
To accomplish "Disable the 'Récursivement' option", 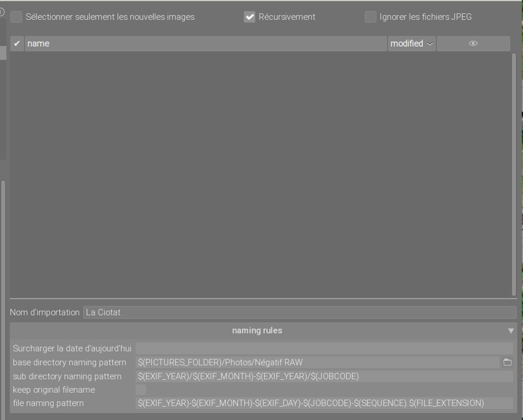I will [x=249, y=17].
